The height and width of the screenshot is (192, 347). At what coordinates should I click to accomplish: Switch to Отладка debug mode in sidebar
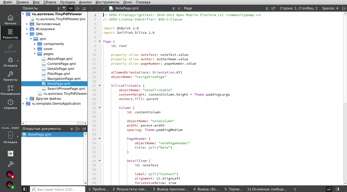pyautogui.click(x=10, y=62)
